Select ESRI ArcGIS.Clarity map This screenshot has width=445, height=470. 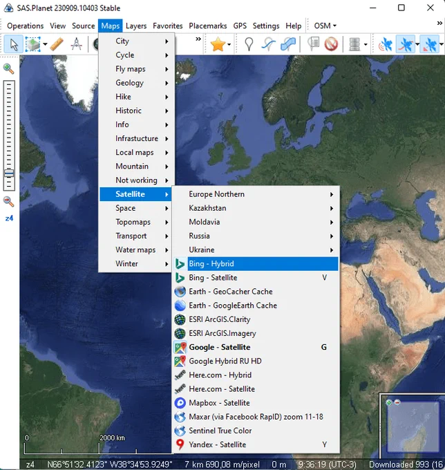[x=256, y=319]
